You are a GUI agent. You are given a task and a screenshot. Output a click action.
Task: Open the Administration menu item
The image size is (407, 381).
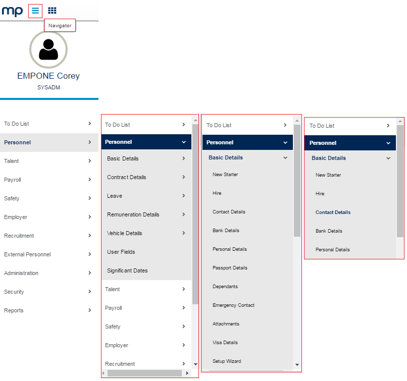point(49,273)
